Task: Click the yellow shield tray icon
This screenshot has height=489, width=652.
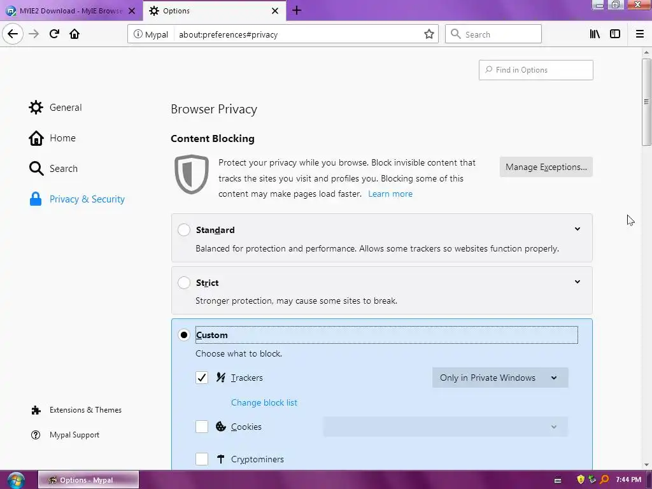Action: tap(581, 480)
